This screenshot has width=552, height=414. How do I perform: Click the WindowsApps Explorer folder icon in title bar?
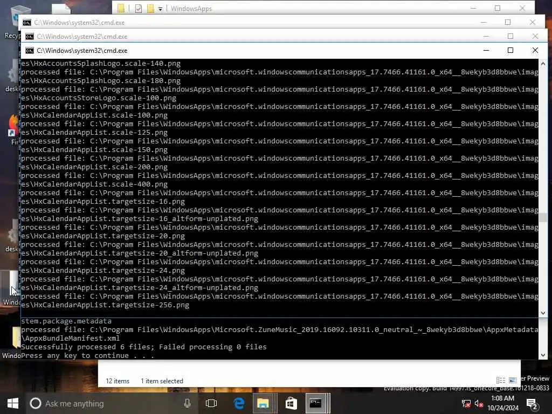(x=121, y=9)
